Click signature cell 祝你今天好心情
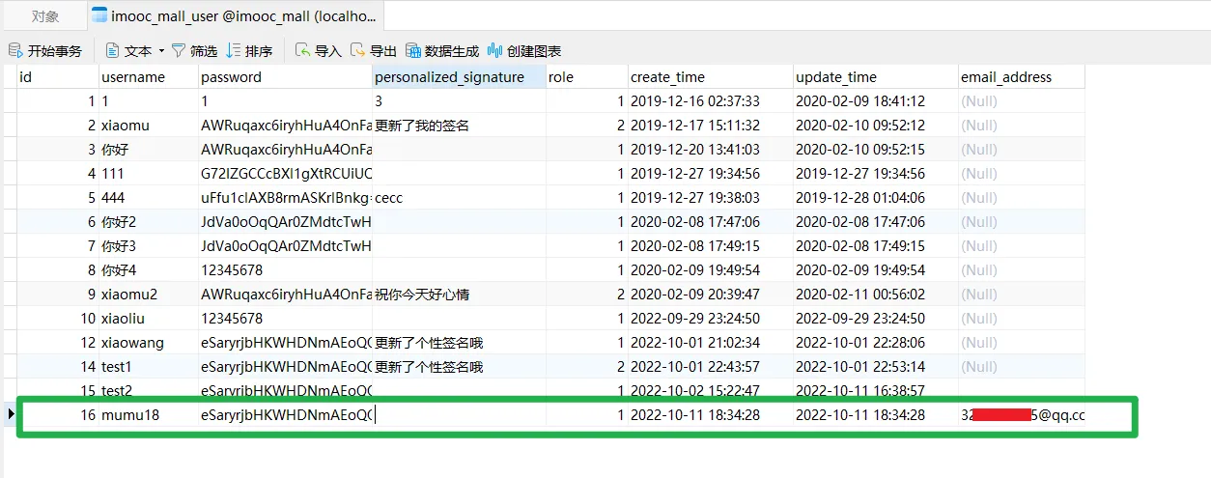 459,295
